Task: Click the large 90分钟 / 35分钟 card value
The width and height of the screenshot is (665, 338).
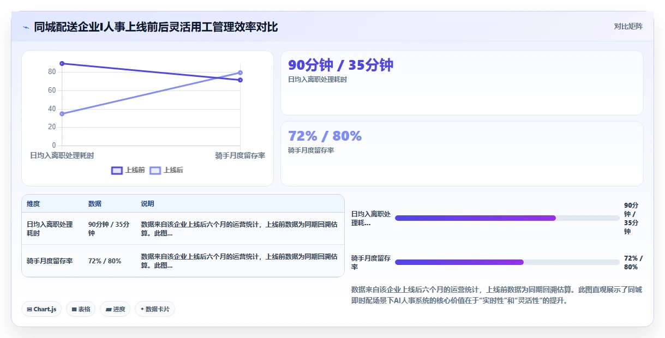Action: (x=340, y=65)
